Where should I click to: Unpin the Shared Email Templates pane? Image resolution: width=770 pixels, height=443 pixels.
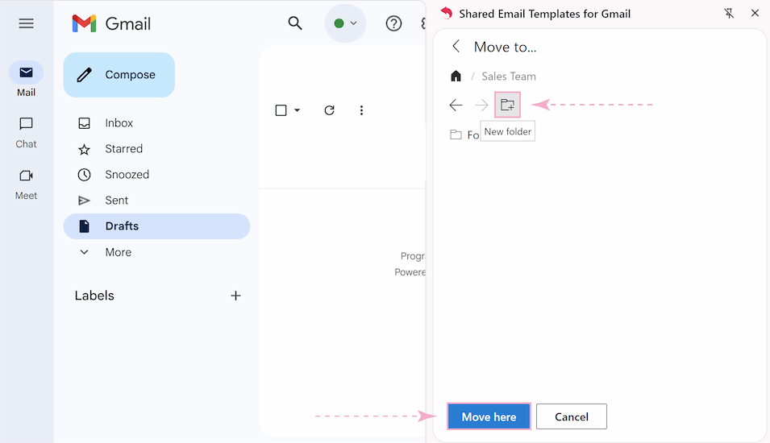pos(729,14)
